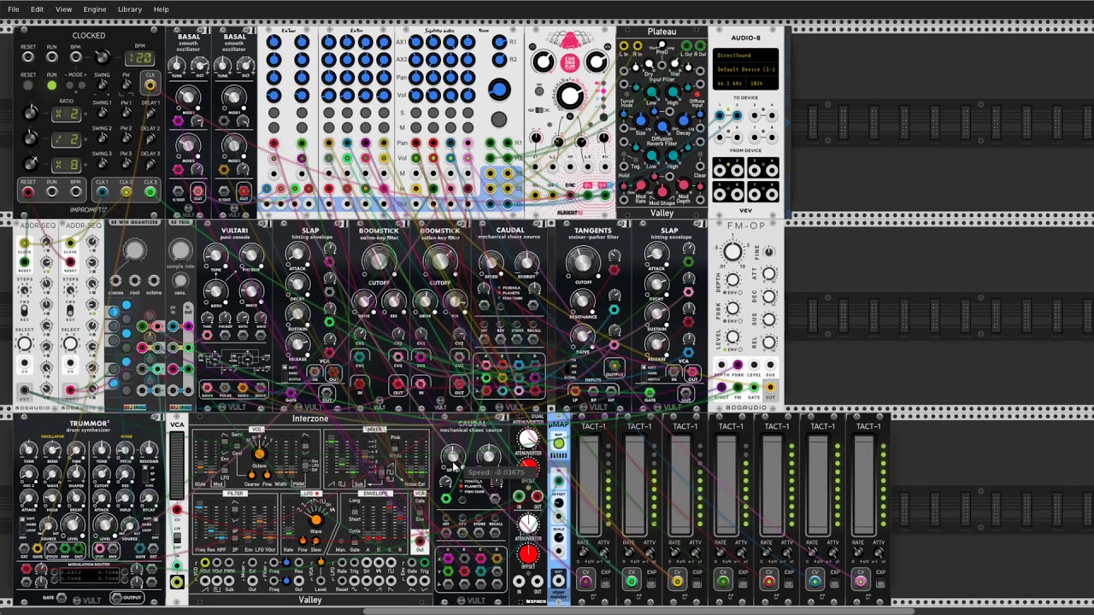Screen dimensions: 1094x615
Task: Click the RESET input jack atop Clocked
Action: click(x=28, y=57)
